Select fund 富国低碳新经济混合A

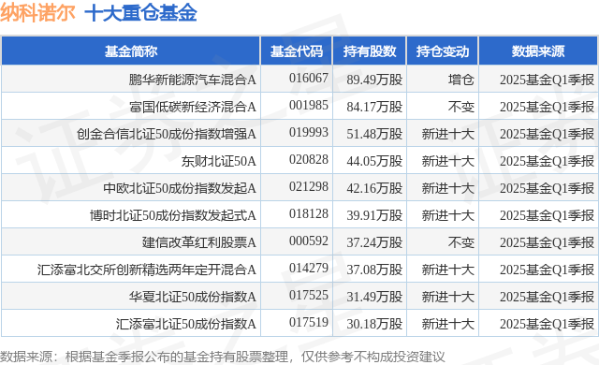click(x=192, y=107)
